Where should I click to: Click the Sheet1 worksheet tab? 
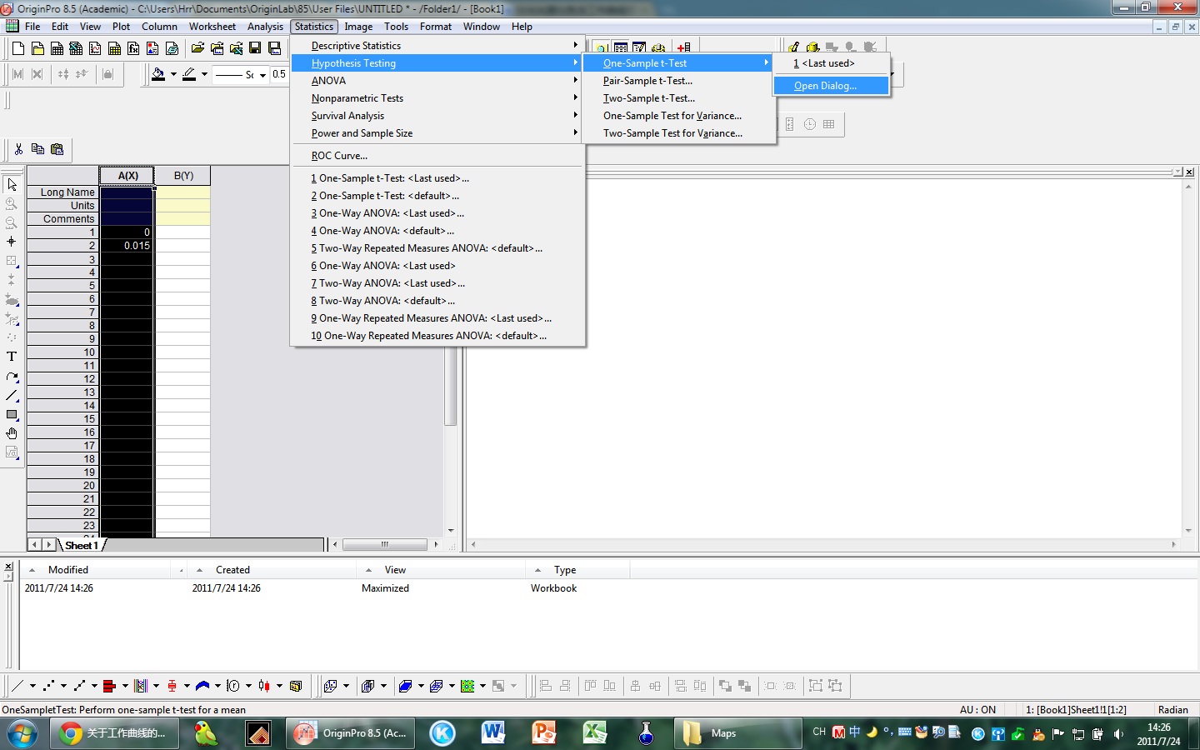tap(82, 546)
